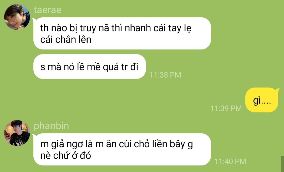284x172 pixels.
Task: Tap the phanbin username label
Action: tap(51, 126)
